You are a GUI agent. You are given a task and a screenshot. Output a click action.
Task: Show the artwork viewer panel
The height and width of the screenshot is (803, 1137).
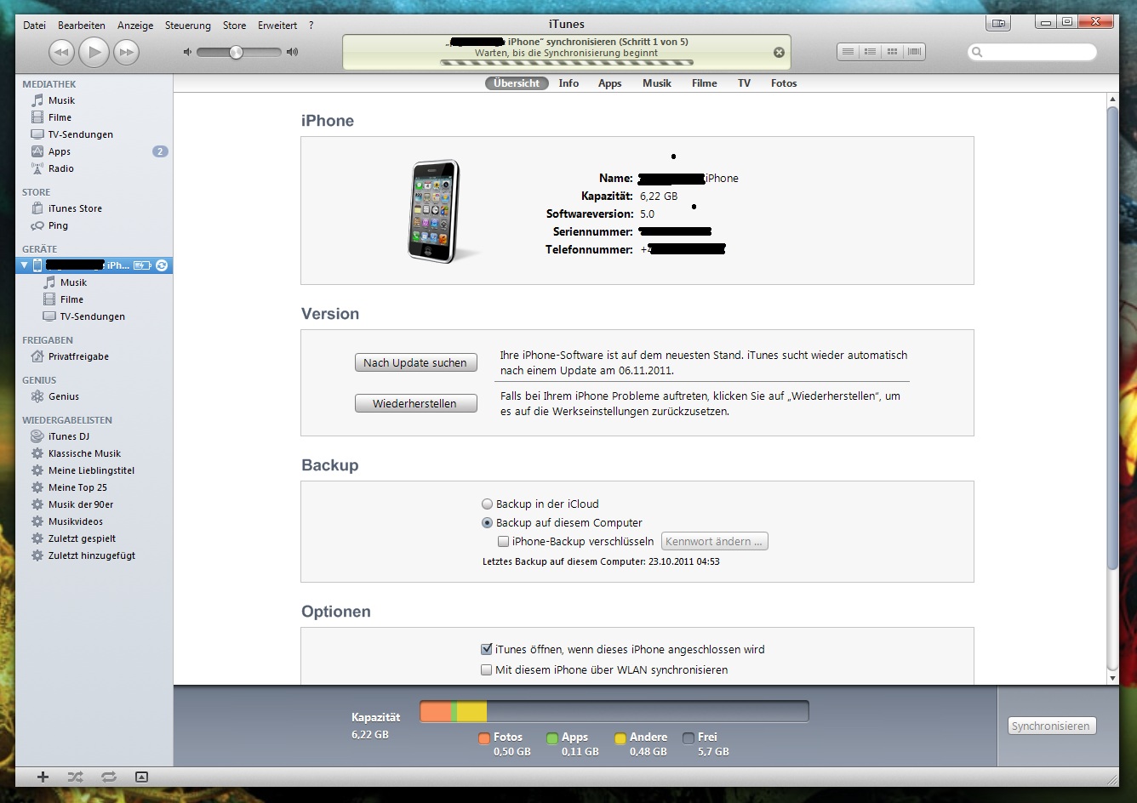click(142, 777)
